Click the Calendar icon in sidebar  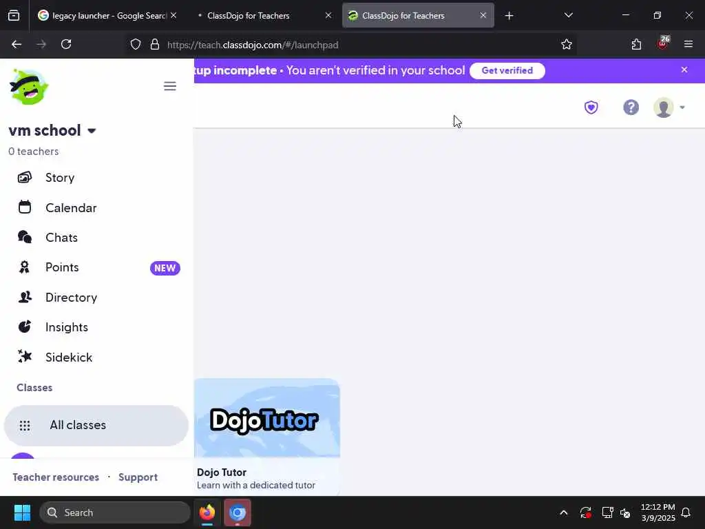25,207
